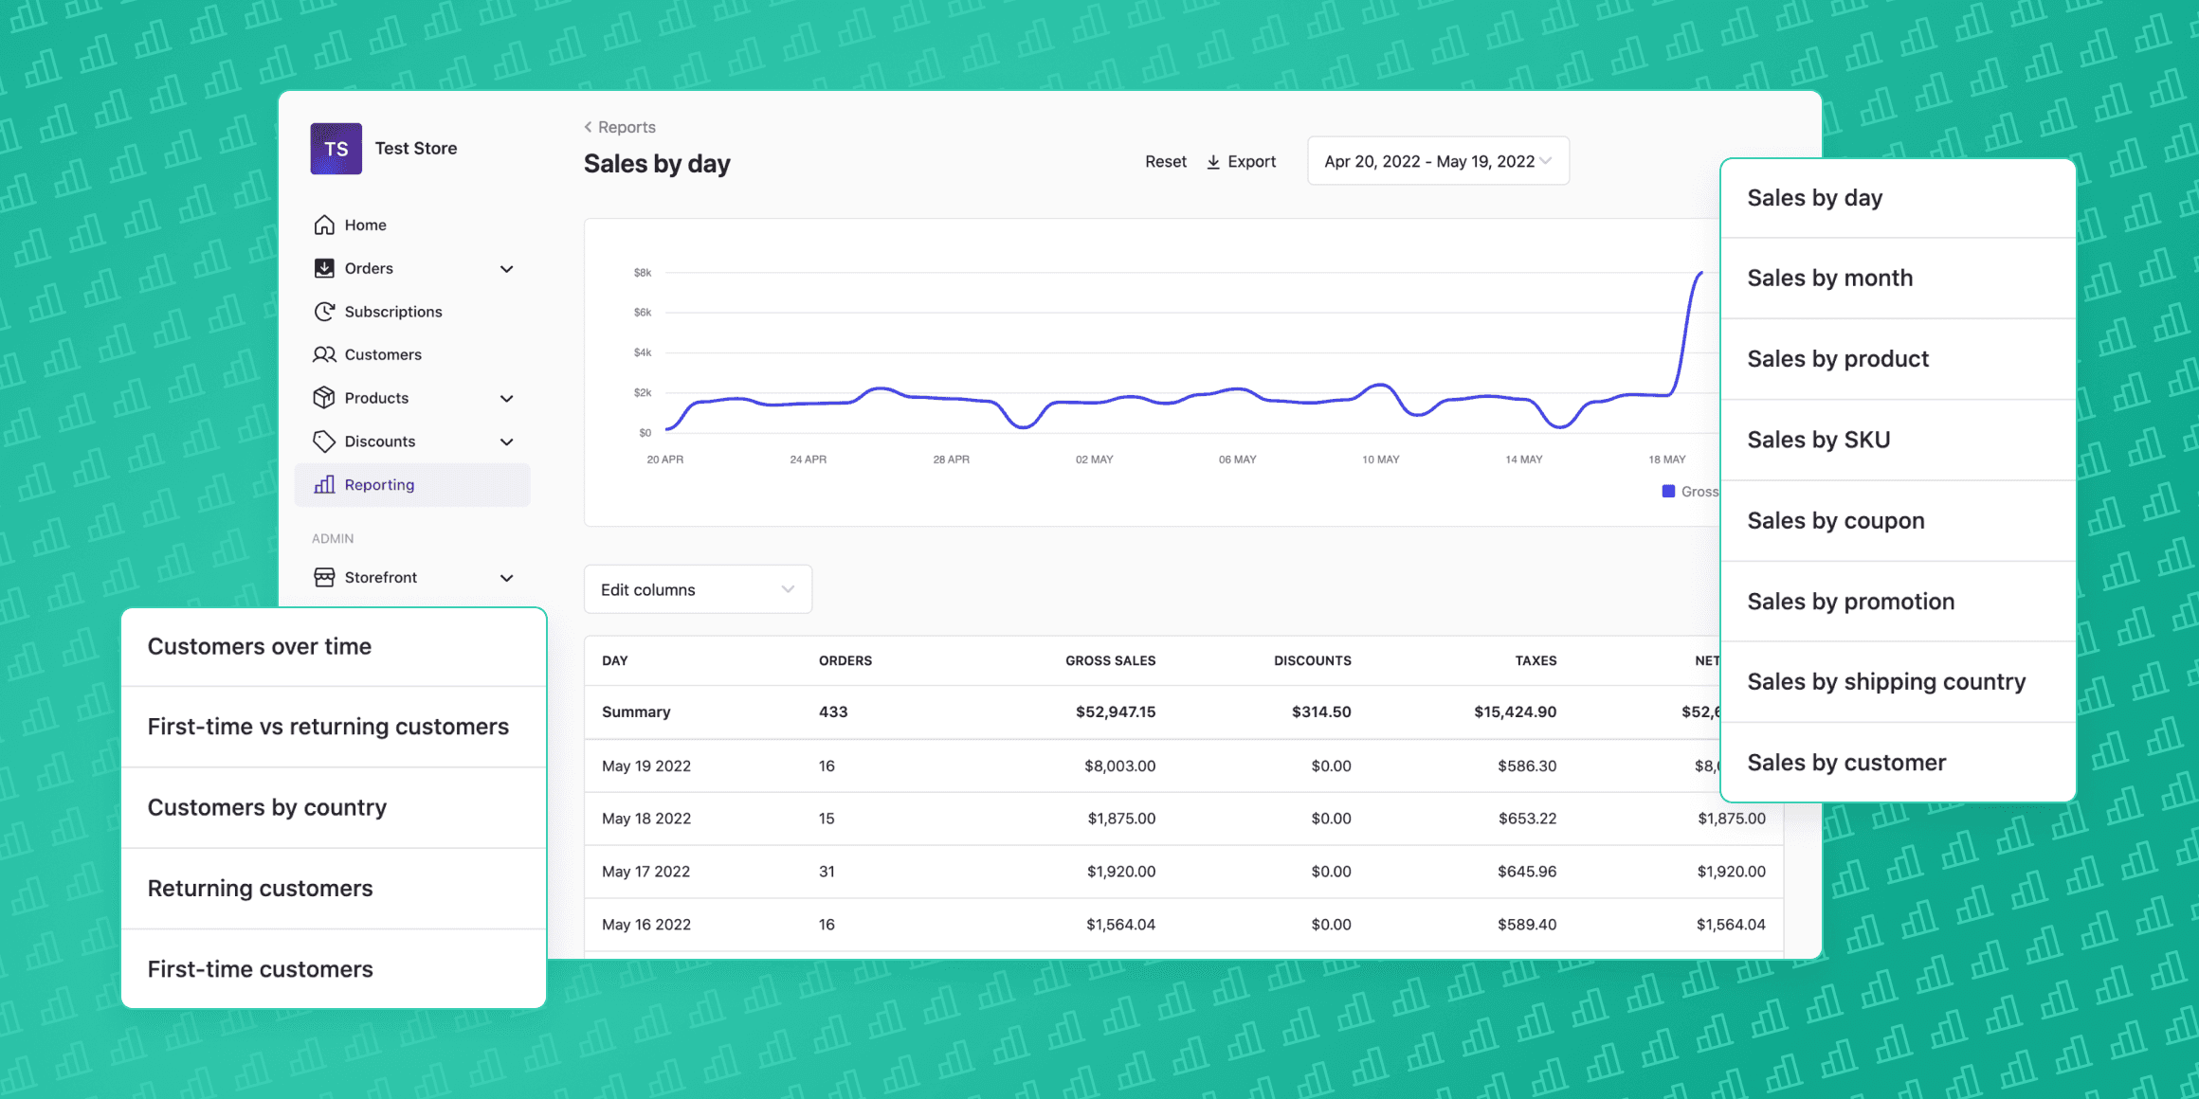Click the Orders inbox icon
This screenshot has width=2199, height=1099.
(x=324, y=268)
